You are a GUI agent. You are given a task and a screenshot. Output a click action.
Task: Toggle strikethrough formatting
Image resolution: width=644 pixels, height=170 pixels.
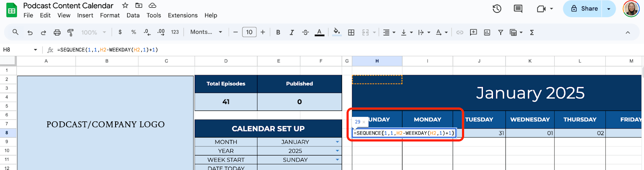[x=305, y=32]
